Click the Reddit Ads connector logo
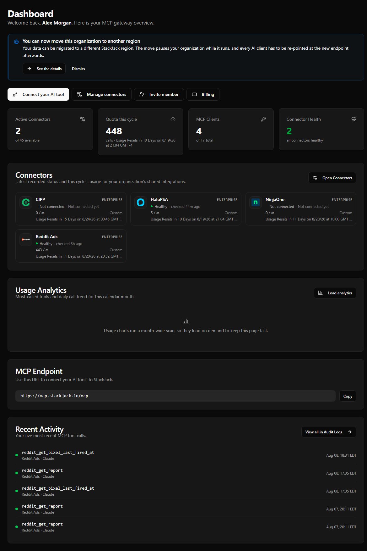This screenshot has height=551, width=367. coord(26,239)
